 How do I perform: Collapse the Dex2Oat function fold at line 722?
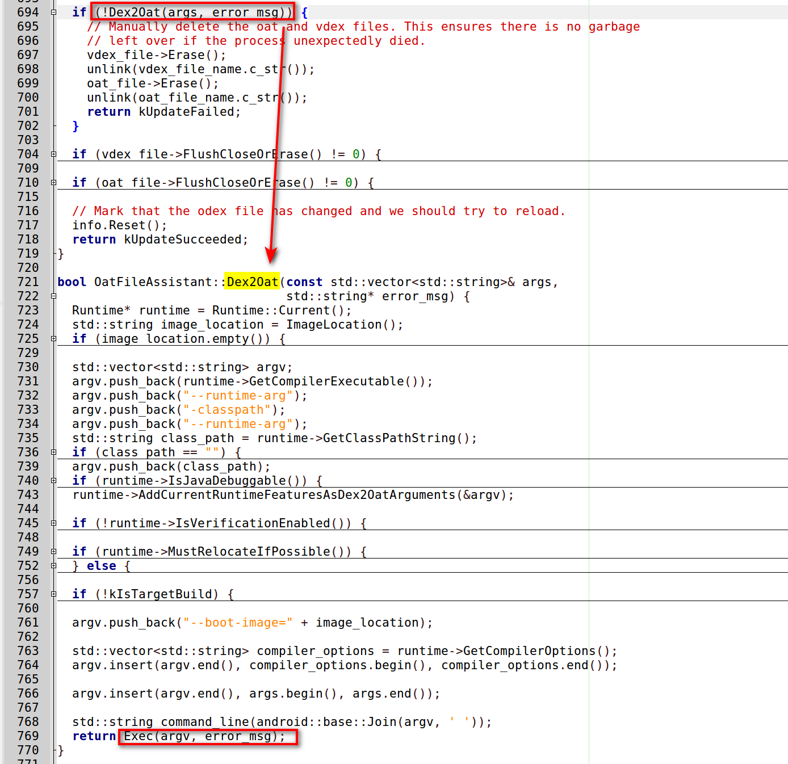pos(54,296)
